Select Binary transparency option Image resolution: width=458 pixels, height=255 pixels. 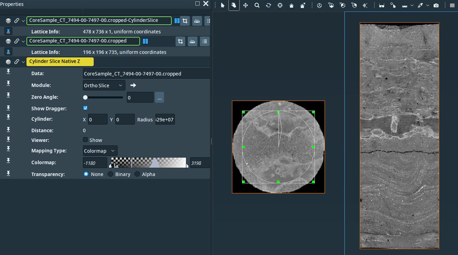point(111,174)
